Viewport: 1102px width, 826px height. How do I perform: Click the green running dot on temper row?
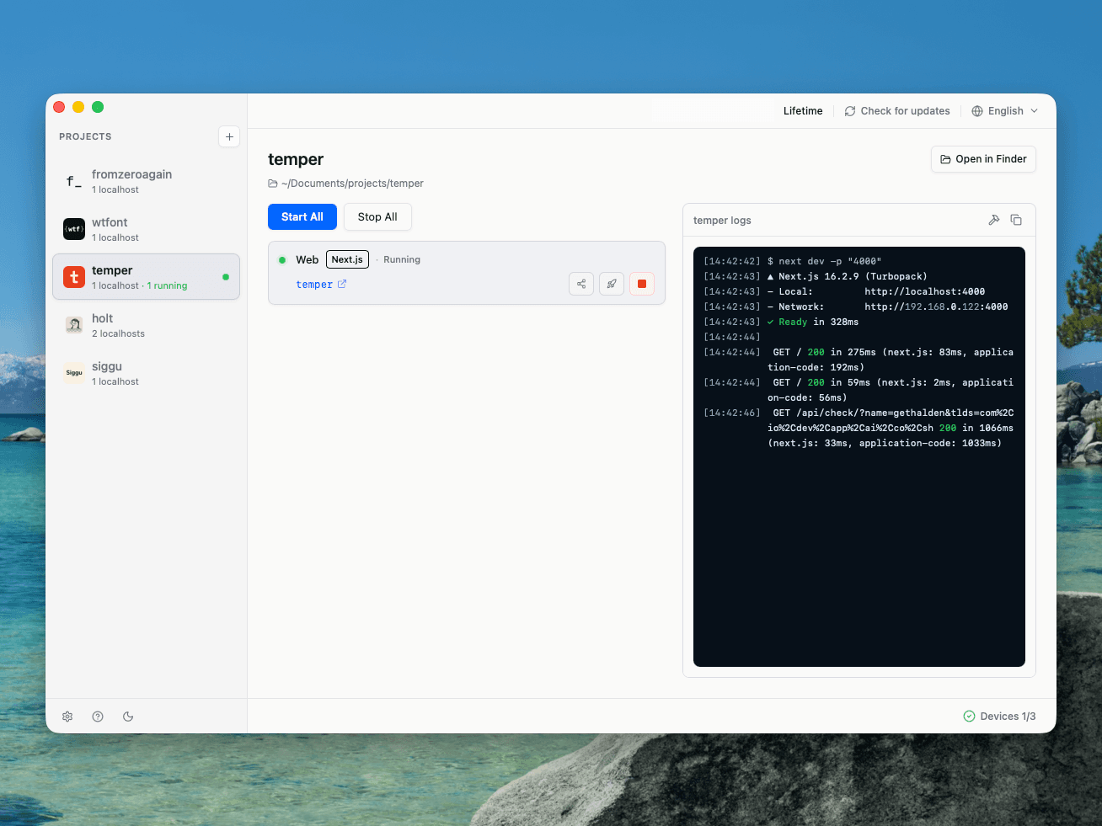pos(226,277)
